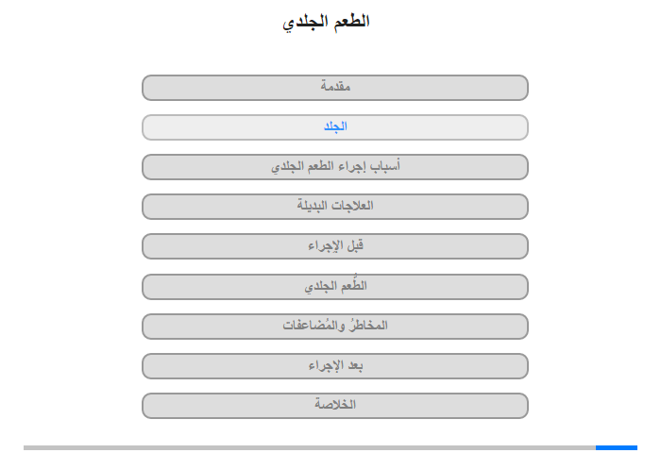
Task: Go to العلاجات البديلة section
Action: coord(335,206)
